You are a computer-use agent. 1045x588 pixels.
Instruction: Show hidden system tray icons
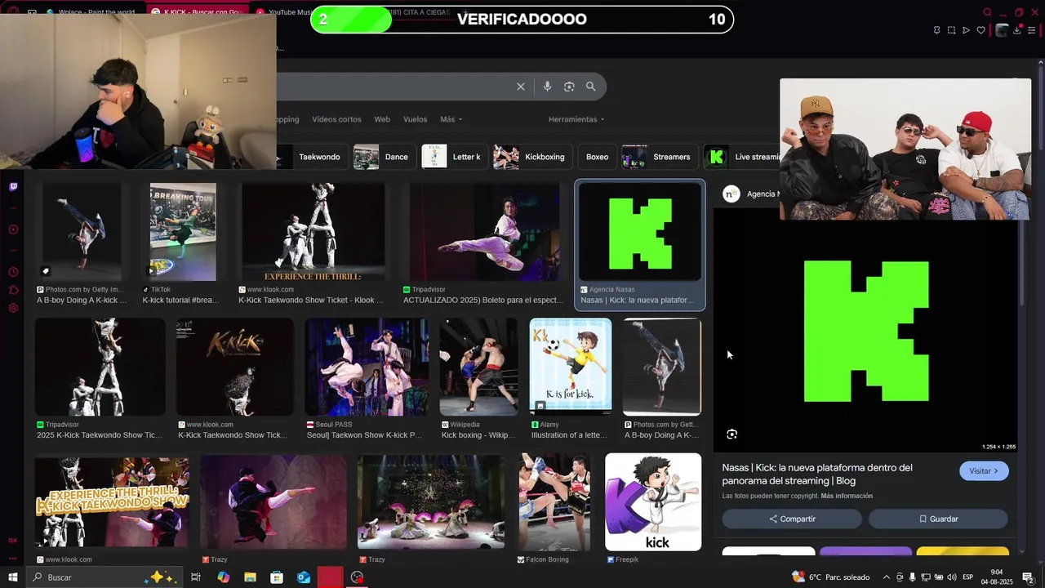click(887, 577)
